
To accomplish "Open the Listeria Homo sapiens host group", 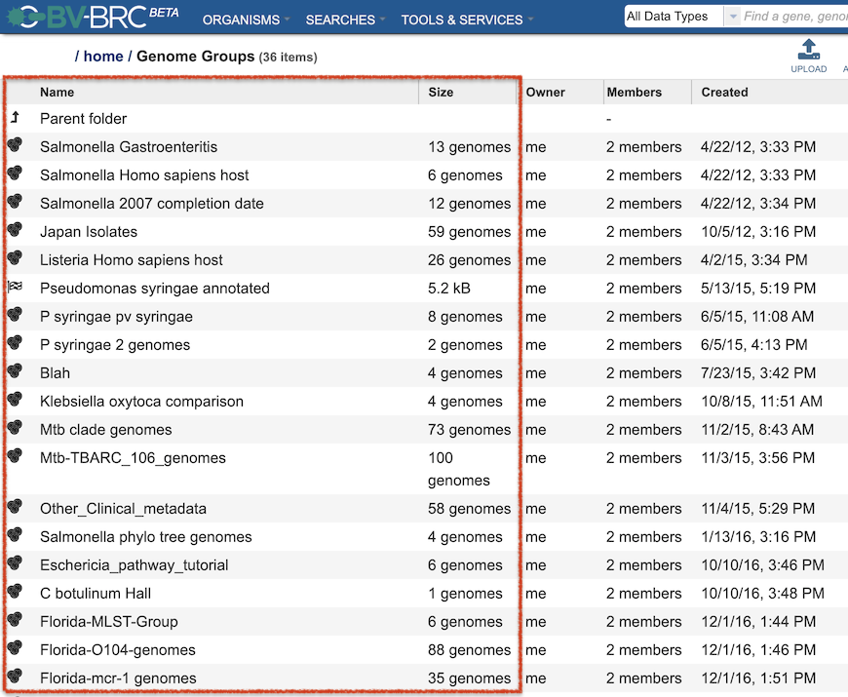I will [x=131, y=260].
